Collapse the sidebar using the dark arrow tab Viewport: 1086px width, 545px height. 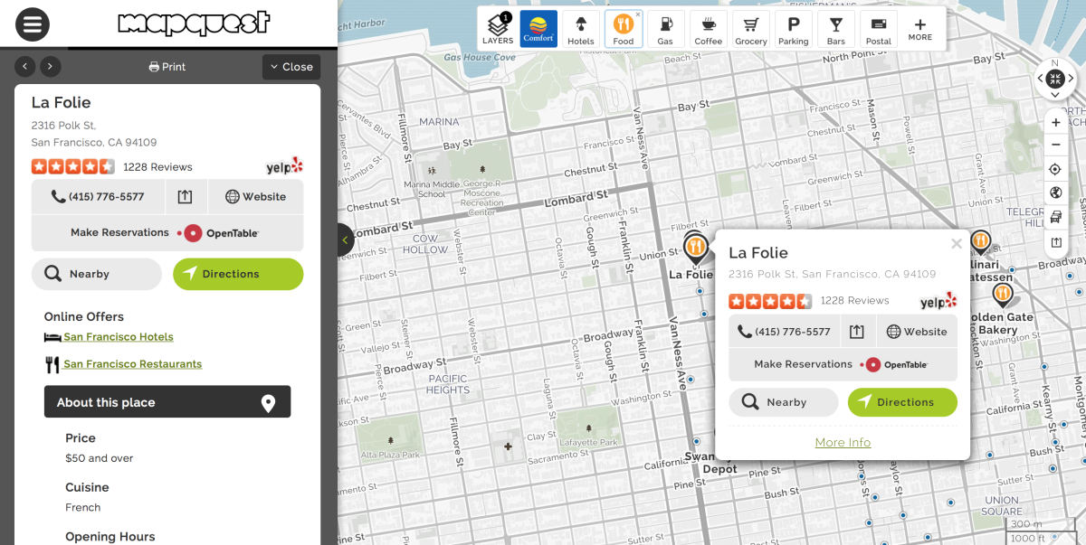point(344,240)
